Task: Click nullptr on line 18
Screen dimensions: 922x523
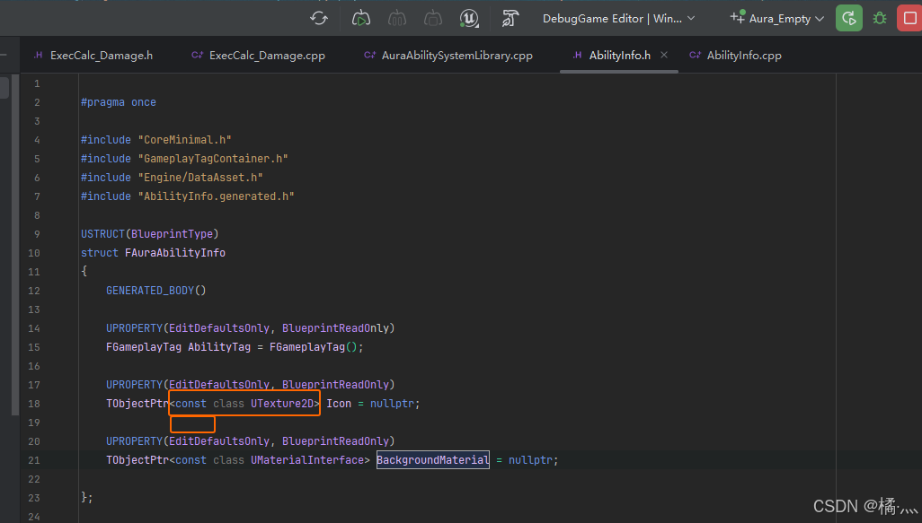Action: pyautogui.click(x=392, y=404)
